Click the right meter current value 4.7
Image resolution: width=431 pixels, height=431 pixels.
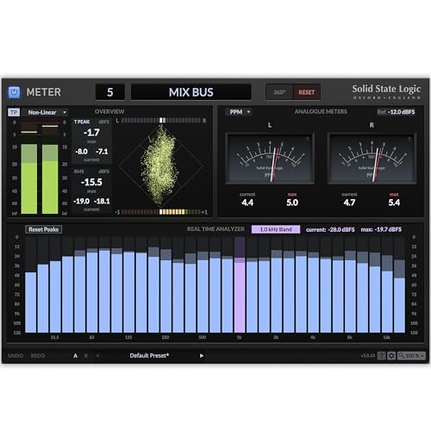point(349,203)
